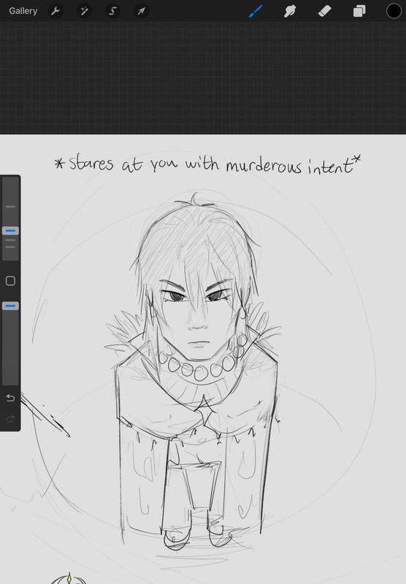Undo the last stroke
The image size is (406, 584).
[x=10, y=398]
